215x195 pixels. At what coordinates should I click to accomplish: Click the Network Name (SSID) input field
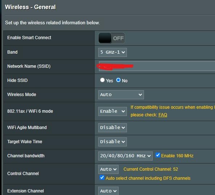157,66
